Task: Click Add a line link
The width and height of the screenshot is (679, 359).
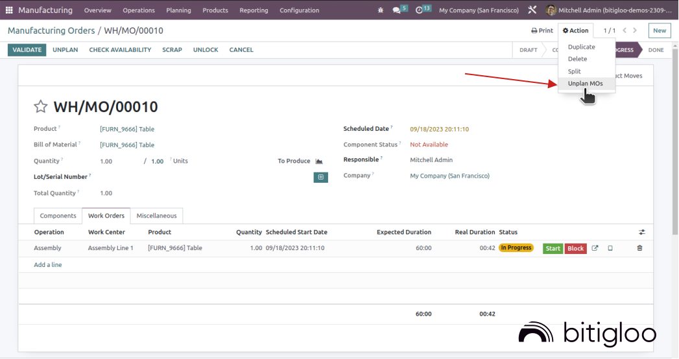Action: (x=47, y=264)
